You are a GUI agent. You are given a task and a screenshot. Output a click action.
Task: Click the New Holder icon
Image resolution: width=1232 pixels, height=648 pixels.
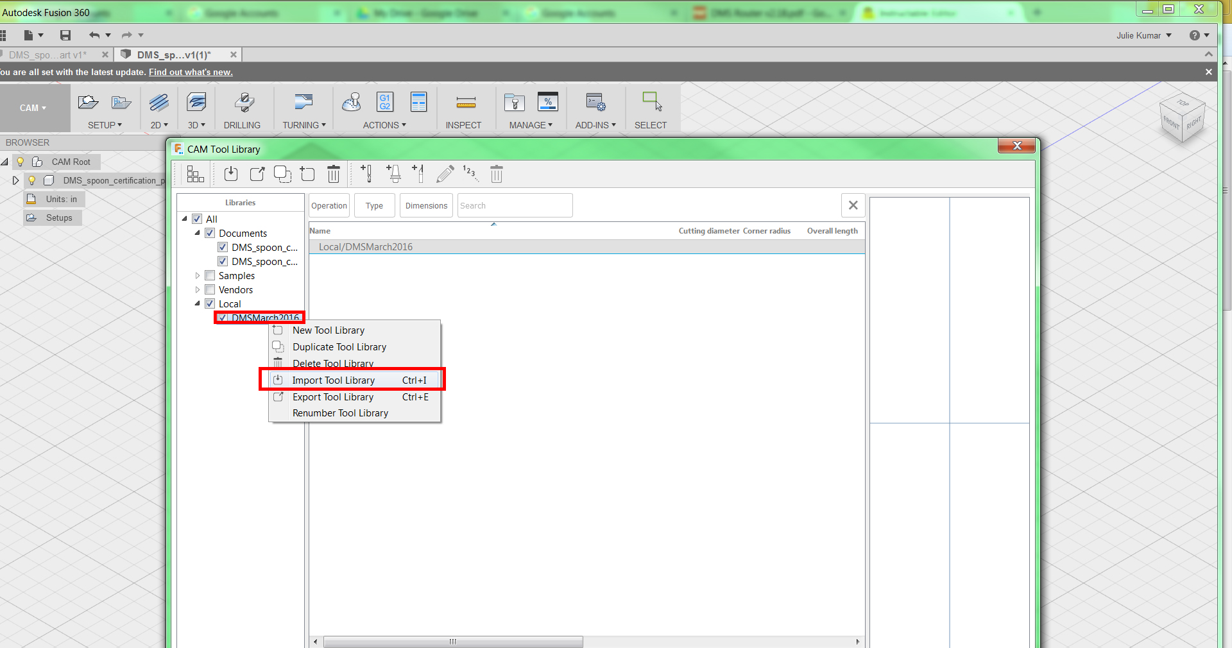click(394, 174)
